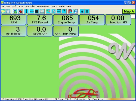Click the tools wrench toolbar icon

pyautogui.click(x=54, y=11)
